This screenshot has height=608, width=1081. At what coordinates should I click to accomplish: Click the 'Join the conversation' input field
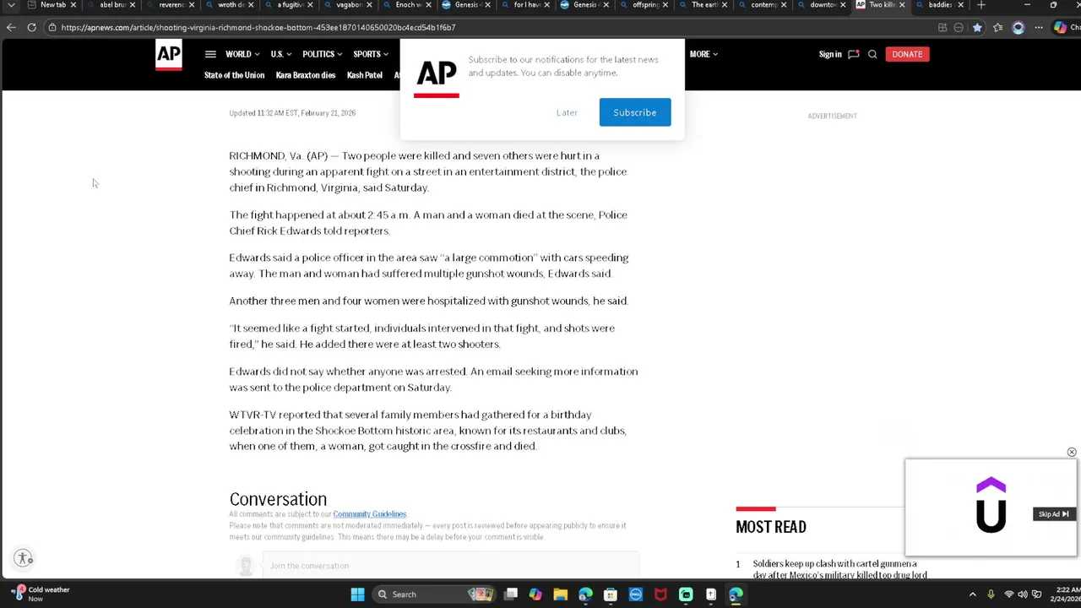point(450,566)
